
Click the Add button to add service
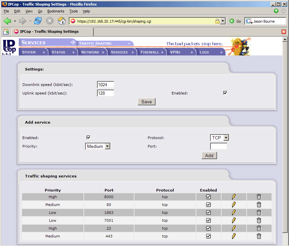coord(209,155)
